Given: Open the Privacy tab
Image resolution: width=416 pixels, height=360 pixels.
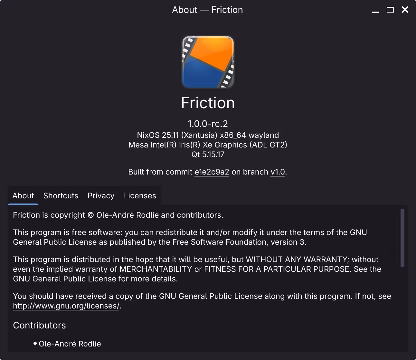Looking at the screenshot, I should 101,195.
